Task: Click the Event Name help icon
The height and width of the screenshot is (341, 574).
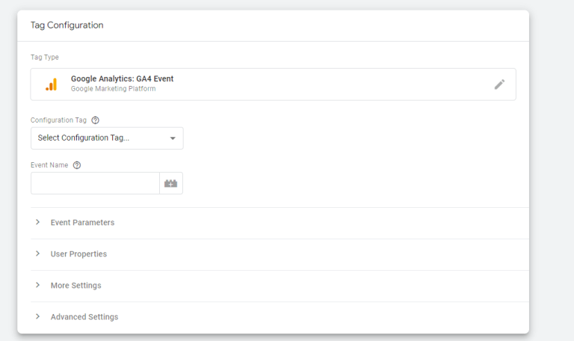Action: (77, 165)
